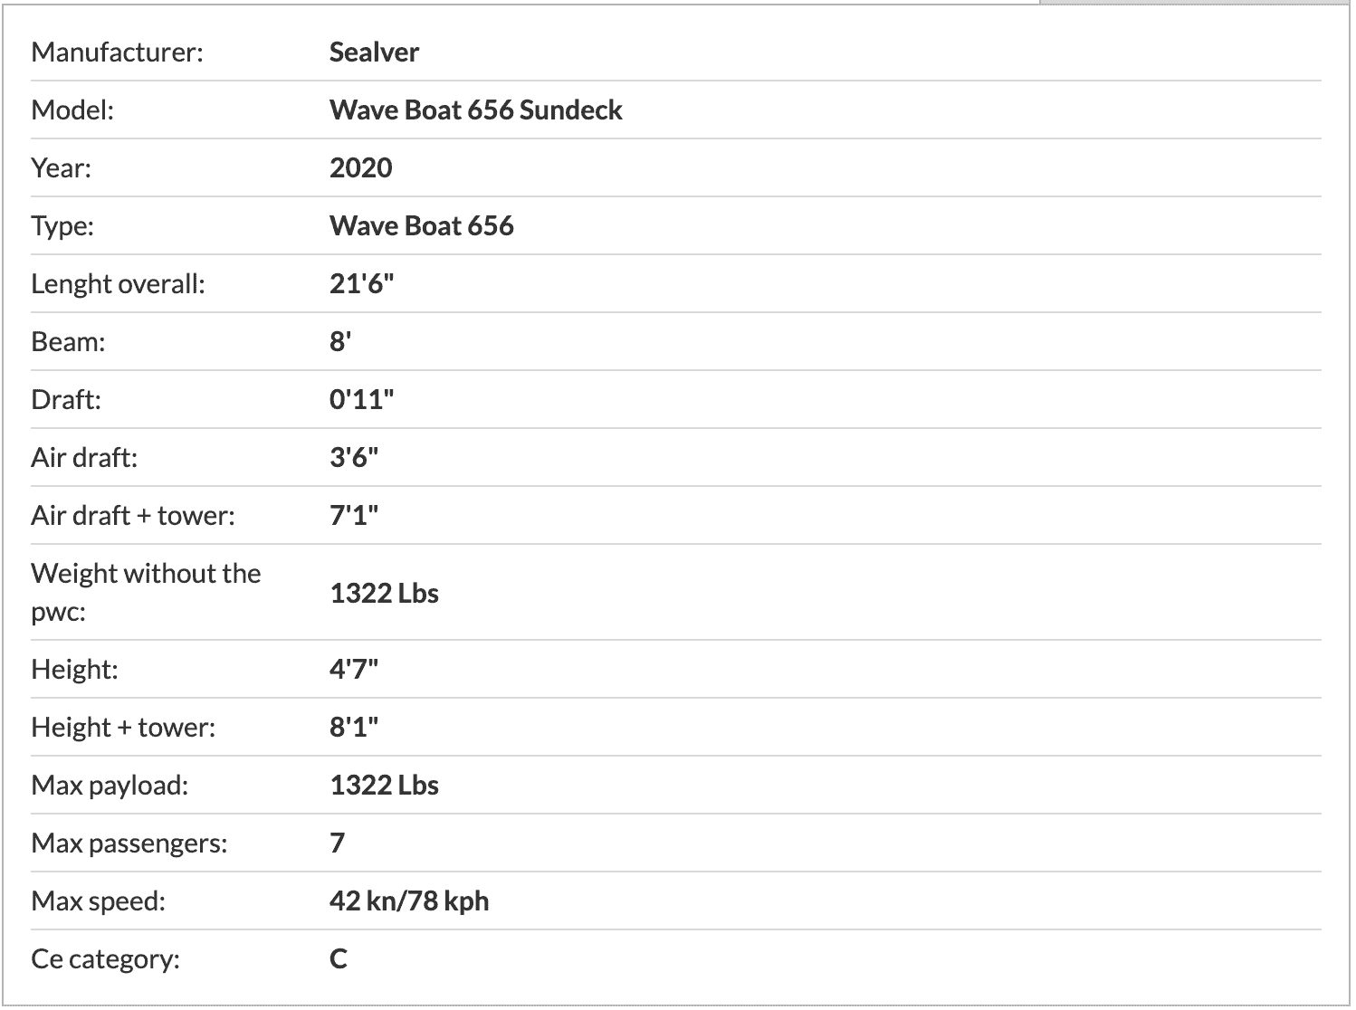Click the Type value Wave Boat 656
The width and height of the screenshot is (1356, 1010).
(x=421, y=225)
